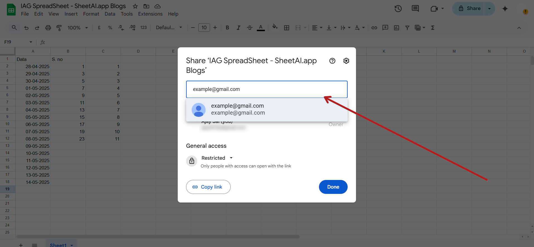Check the cloud save status icon
This screenshot has width=534, height=247.
[157, 6]
